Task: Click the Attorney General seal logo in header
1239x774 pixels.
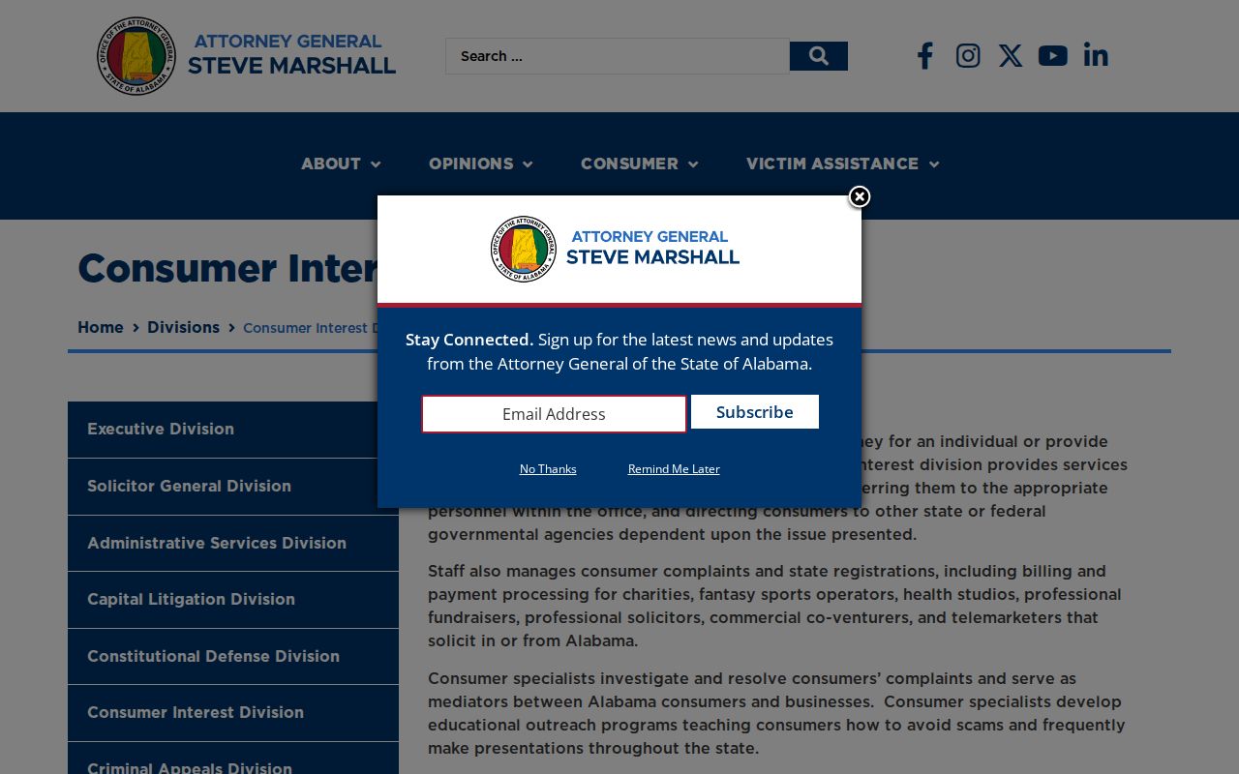Action: pos(136,56)
